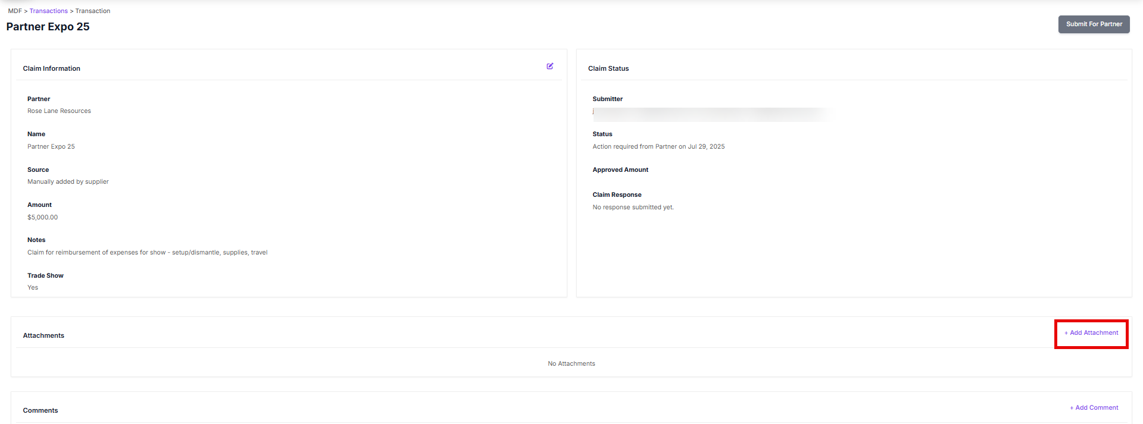
Task: Select the Rose Lane Resources partner value
Action: [x=59, y=111]
